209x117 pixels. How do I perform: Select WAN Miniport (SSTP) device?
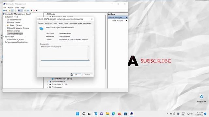click(x=63, y=79)
